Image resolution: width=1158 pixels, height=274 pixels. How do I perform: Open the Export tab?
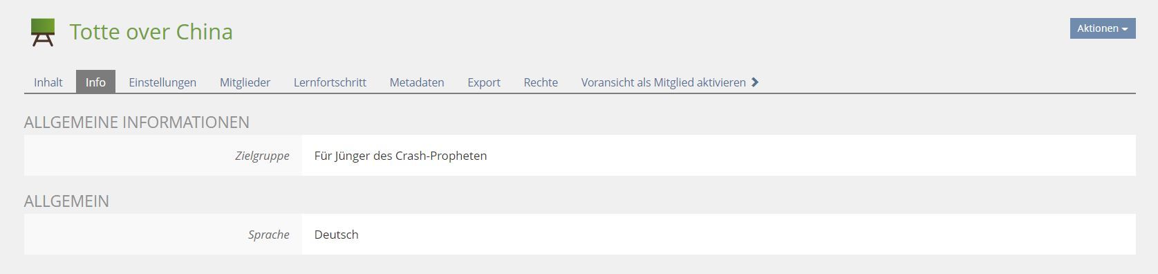[x=484, y=82]
